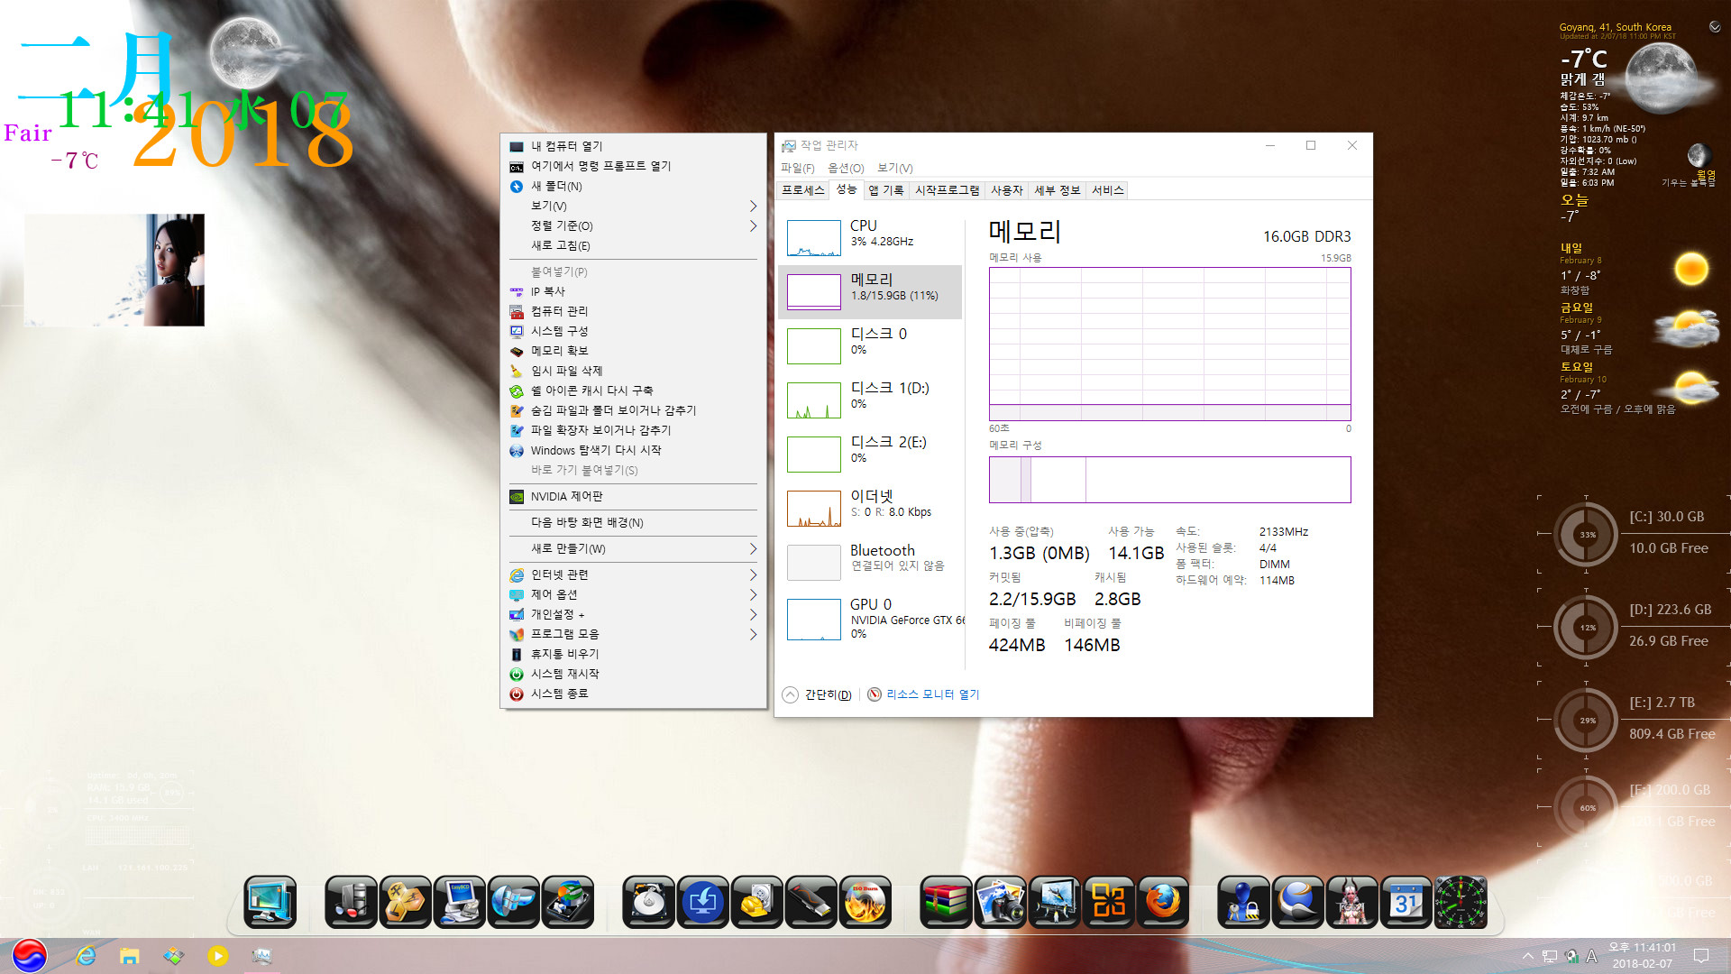Switch to the 시작프로그램 tab
Viewport: 1731px width, 974px height.
(x=947, y=190)
